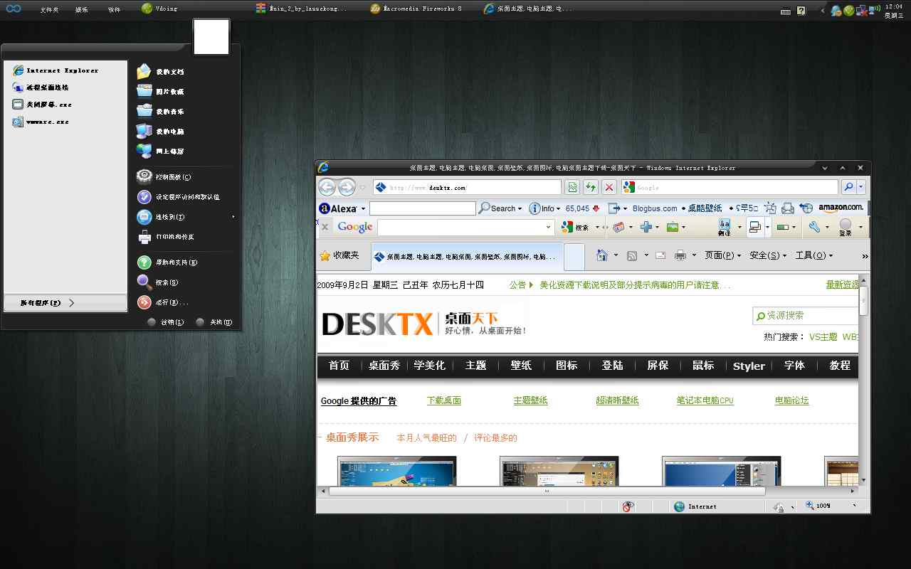Viewport: 911px width, 569px height.
Task: Click the compatibility view icon beside address bar
Action: click(x=572, y=187)
